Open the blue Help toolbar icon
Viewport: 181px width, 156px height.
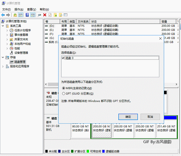click(x=27, y=15)
